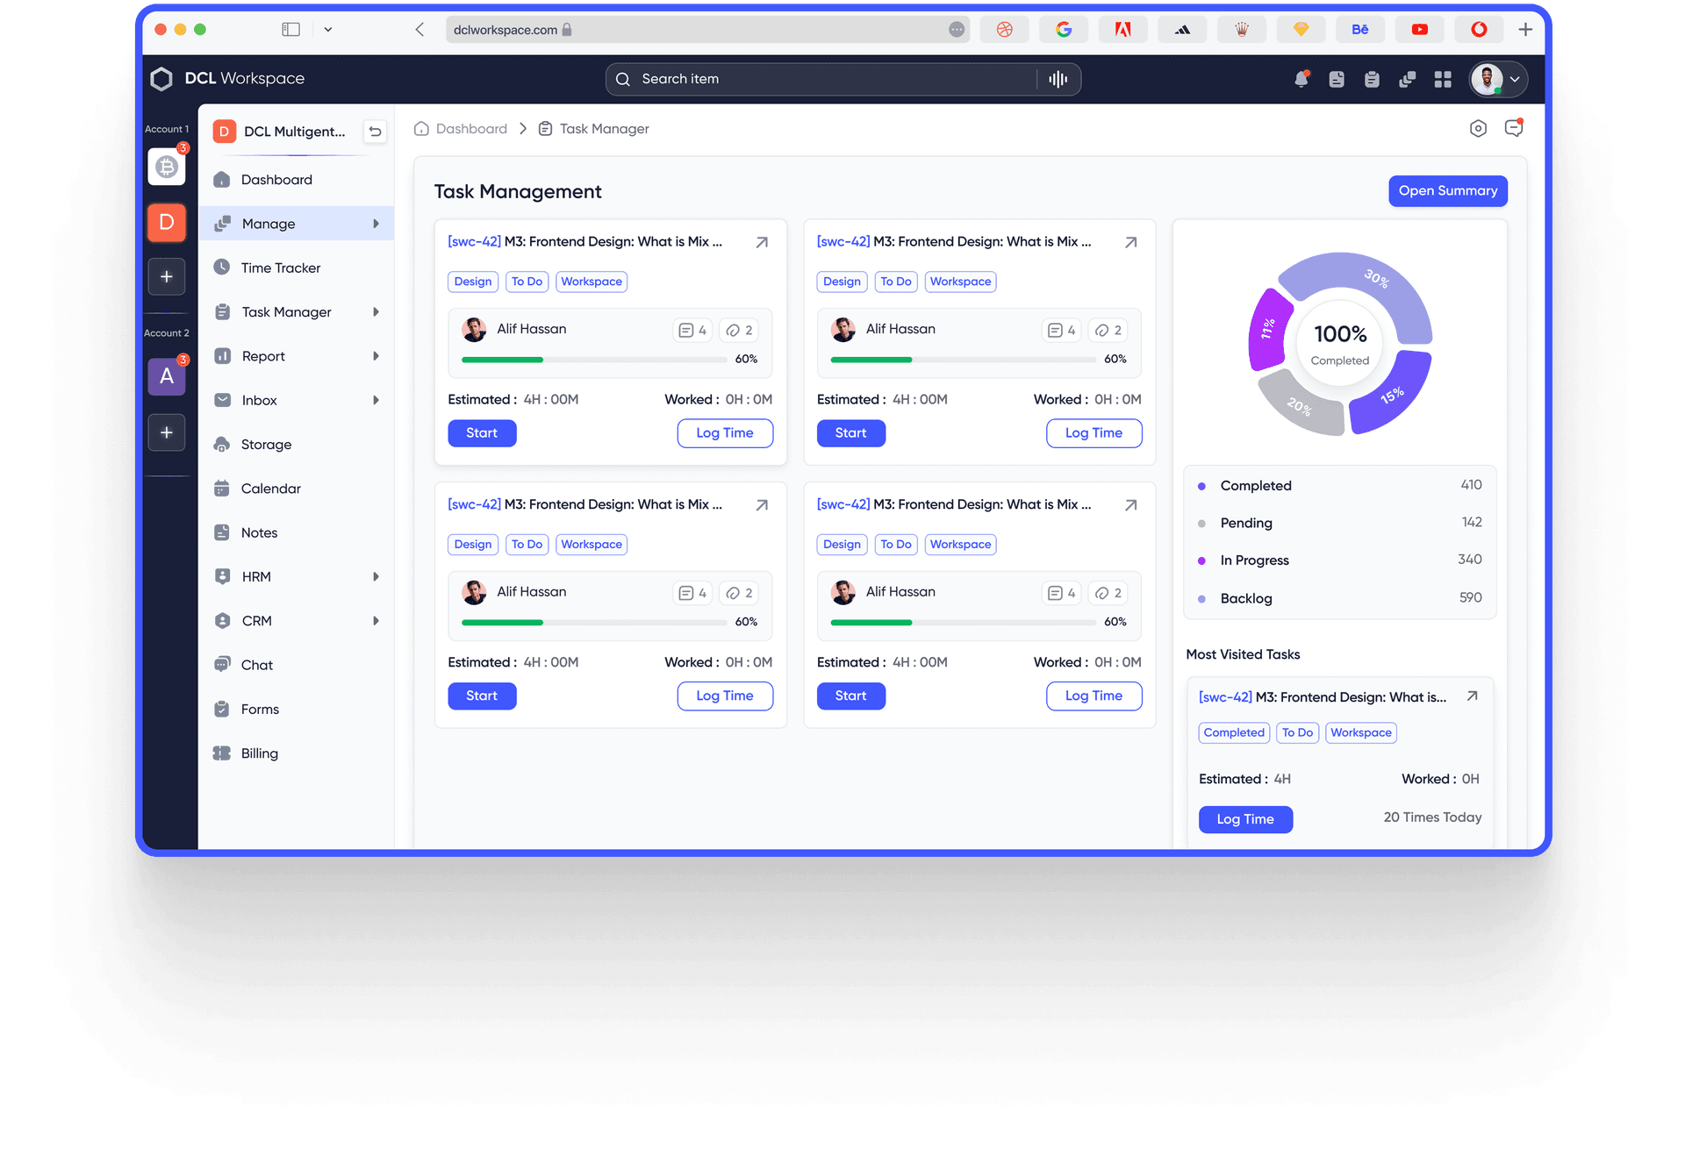Click the voice search waveform icon

[x=1058, y=79]
